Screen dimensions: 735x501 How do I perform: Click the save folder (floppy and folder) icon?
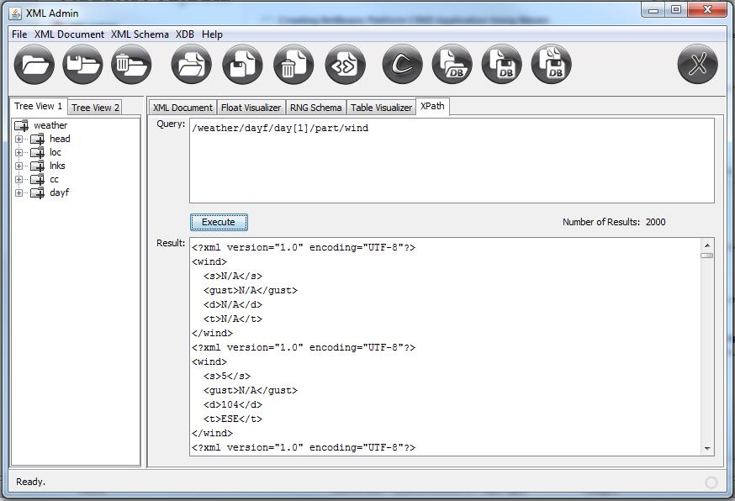point(82,65)
